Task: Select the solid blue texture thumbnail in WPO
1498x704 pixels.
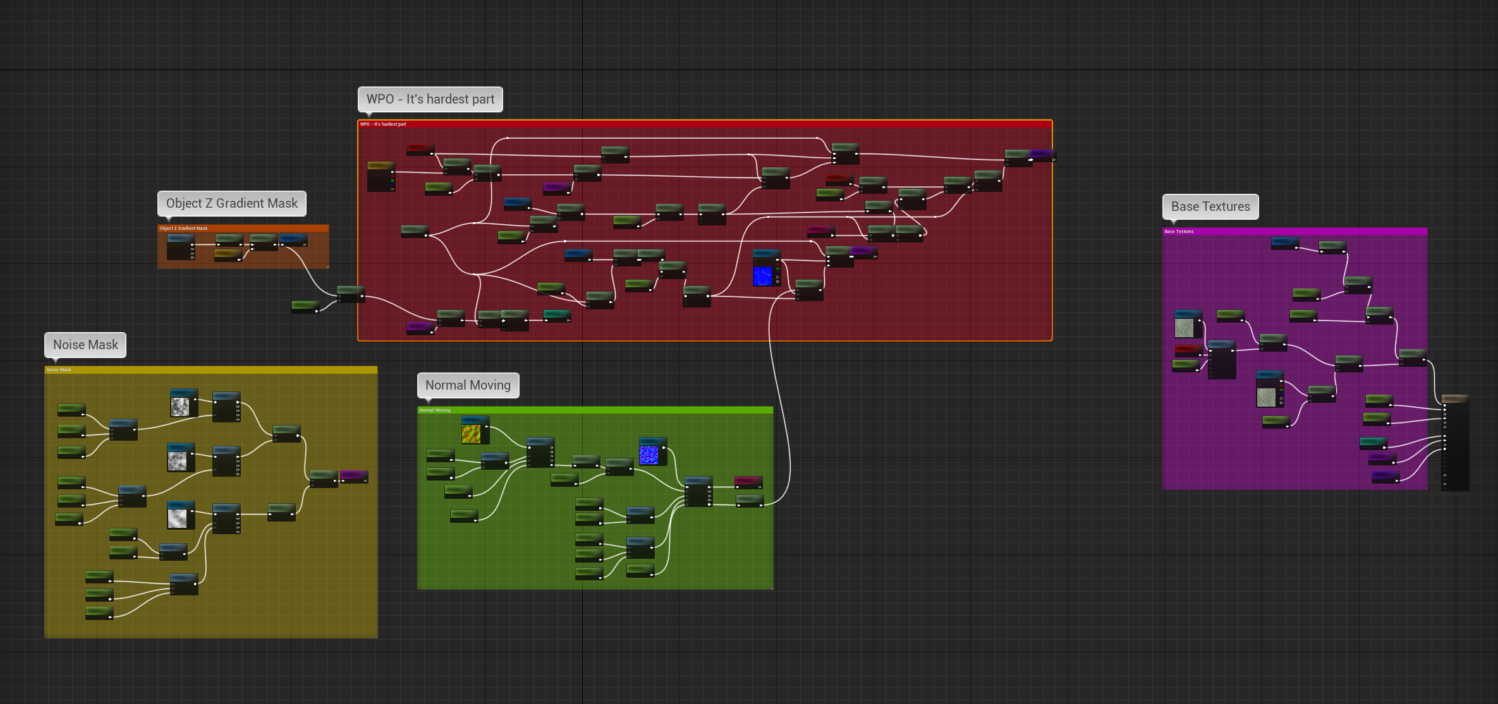Action: (x=763, y=276)
